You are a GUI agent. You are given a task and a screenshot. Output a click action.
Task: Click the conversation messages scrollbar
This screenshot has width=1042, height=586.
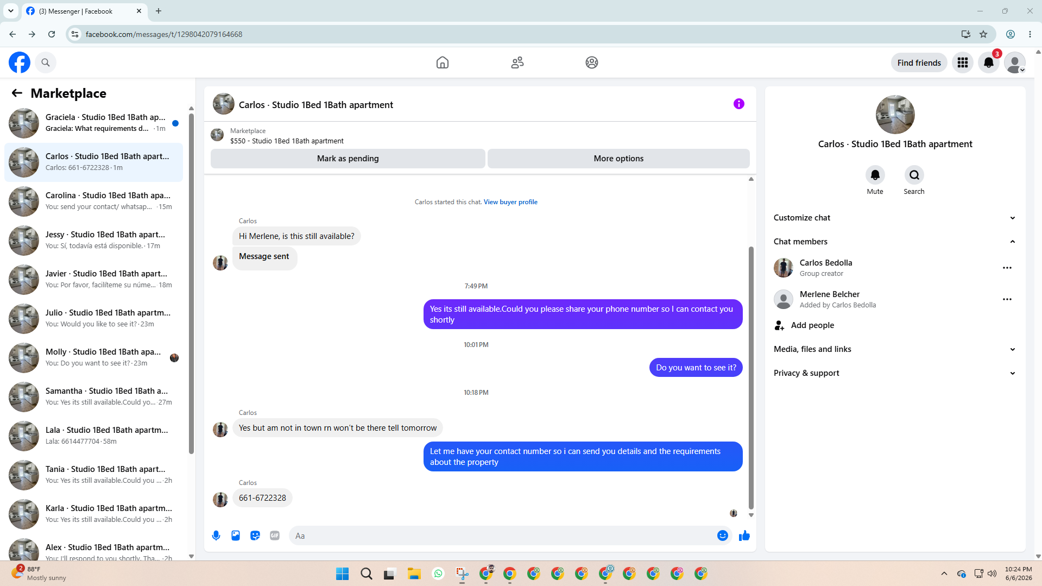click(751, 377)
